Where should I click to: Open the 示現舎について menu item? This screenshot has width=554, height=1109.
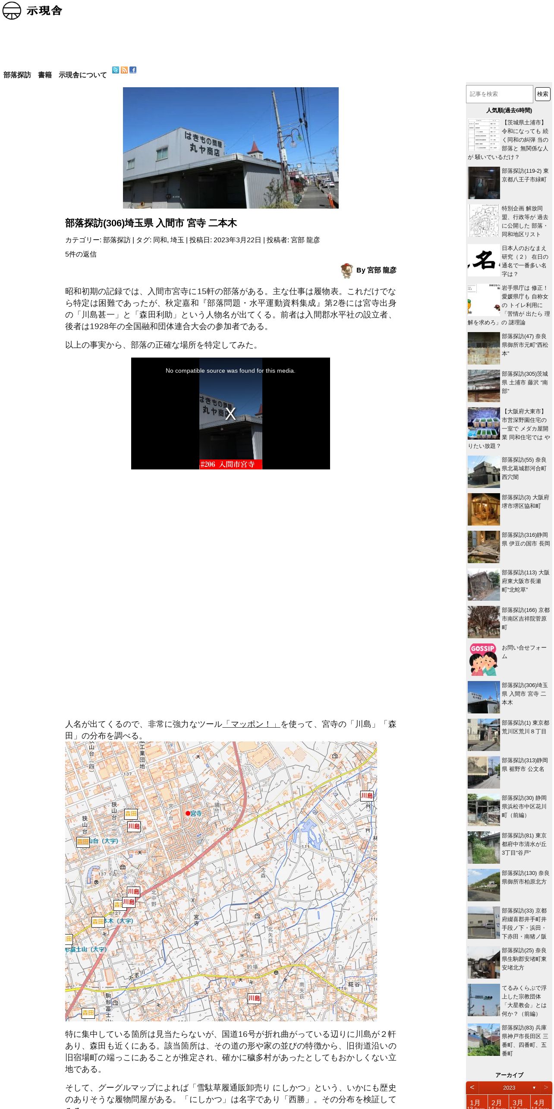(82, 75)
